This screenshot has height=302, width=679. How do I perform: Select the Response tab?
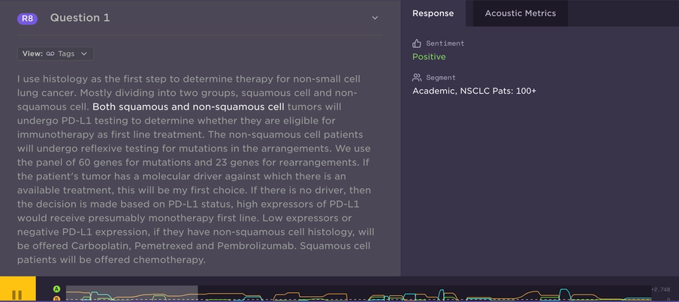pos(433,13)
